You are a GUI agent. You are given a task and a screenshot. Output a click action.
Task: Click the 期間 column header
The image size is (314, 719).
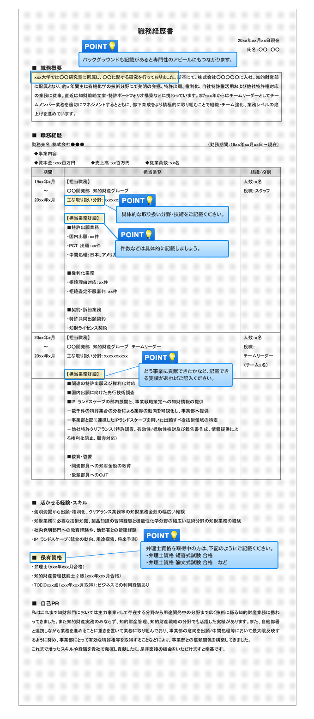[x=48, y=172]
